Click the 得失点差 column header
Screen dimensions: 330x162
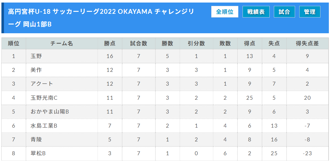click(307, 43)
